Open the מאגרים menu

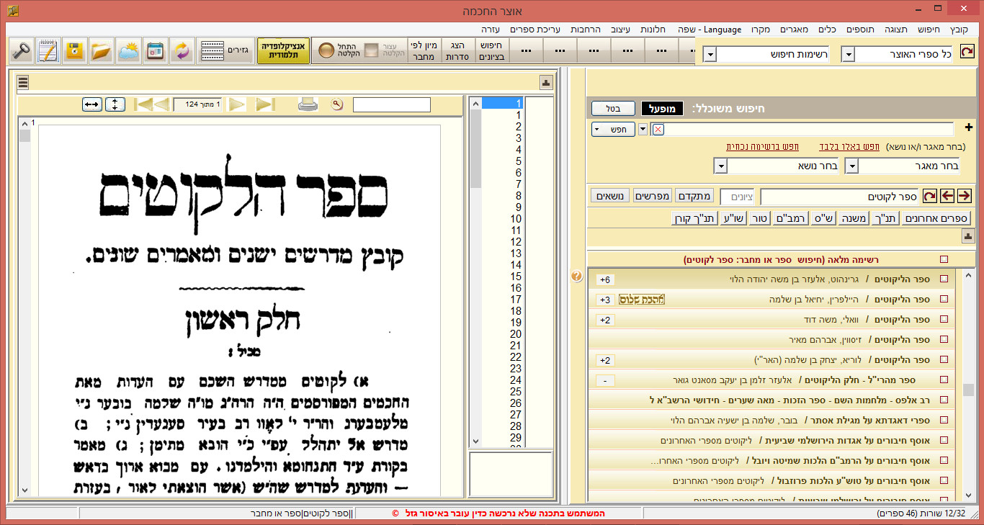tap(795, 30)
